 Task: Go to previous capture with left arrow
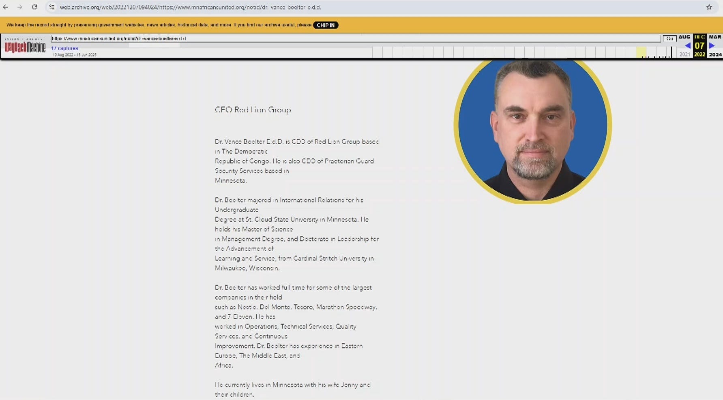[688, 46]
